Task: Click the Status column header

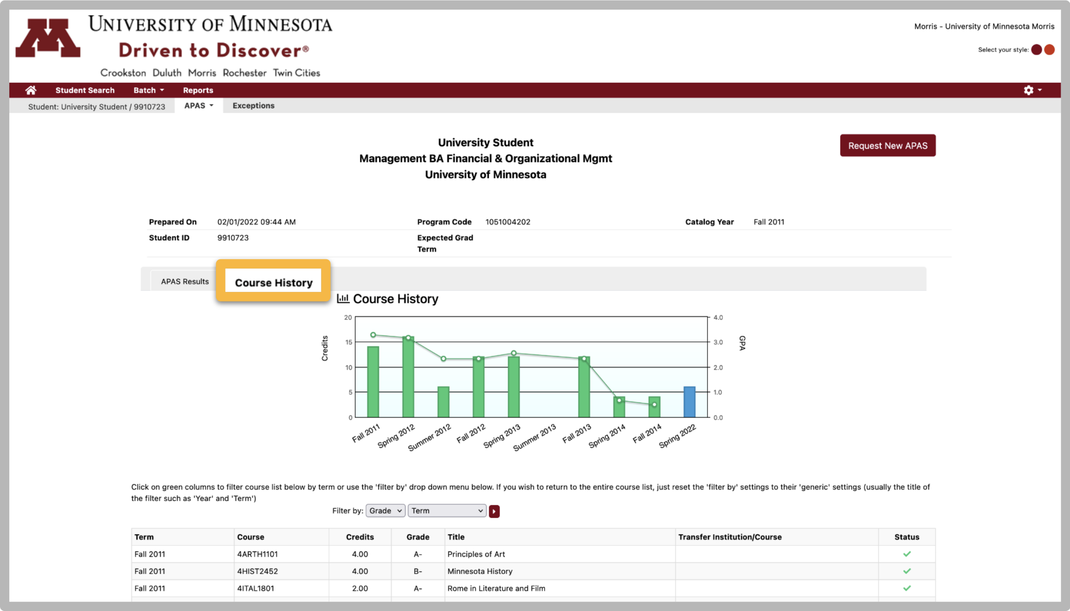Action: (x=907, y=537)
